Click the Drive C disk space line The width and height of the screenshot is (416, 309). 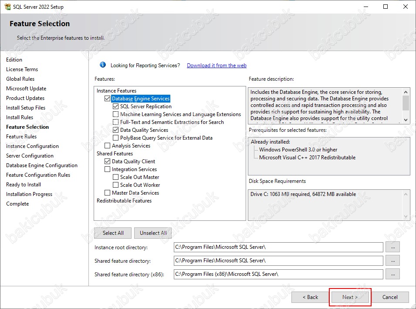[303, 194]
